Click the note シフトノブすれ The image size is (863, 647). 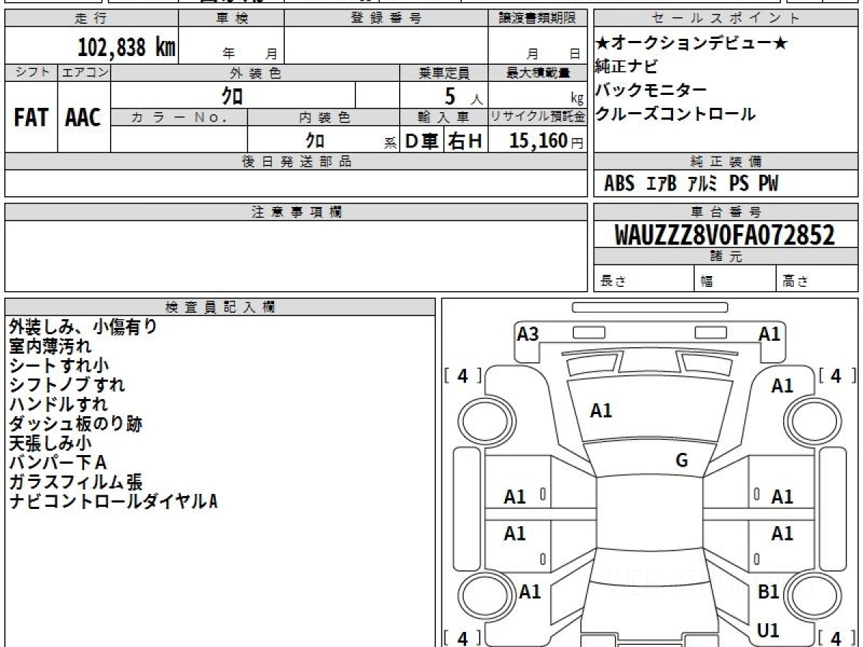click(67, 385)
